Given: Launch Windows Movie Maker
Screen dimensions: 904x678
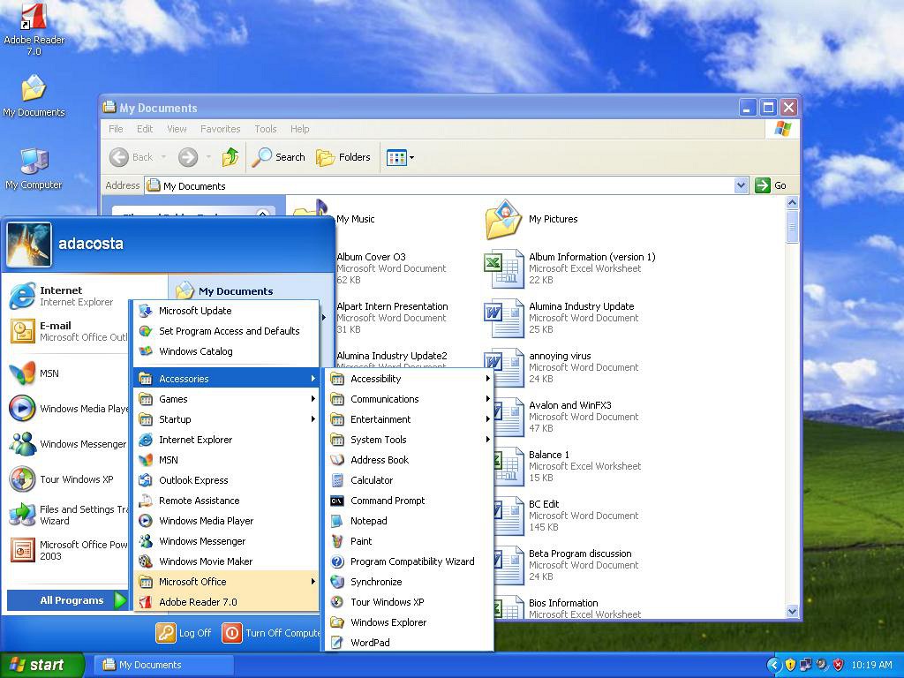Looking at the screenshot, I should click(226, 561).
